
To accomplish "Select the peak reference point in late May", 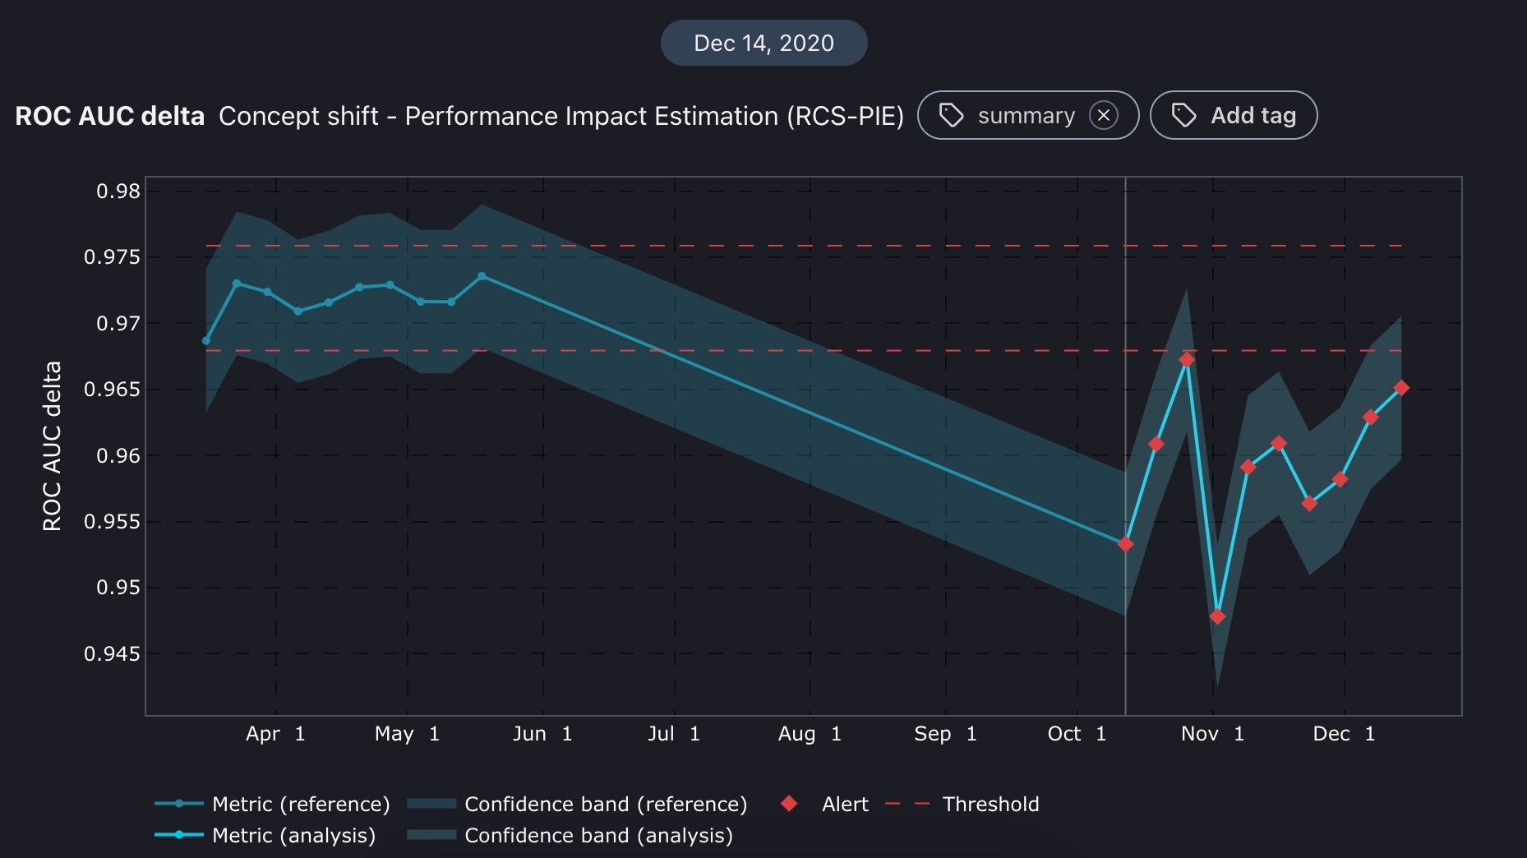I will 482,276.
